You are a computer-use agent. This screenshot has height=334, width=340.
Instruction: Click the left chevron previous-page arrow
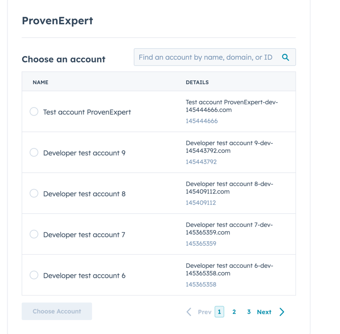(x=189, y=312)
